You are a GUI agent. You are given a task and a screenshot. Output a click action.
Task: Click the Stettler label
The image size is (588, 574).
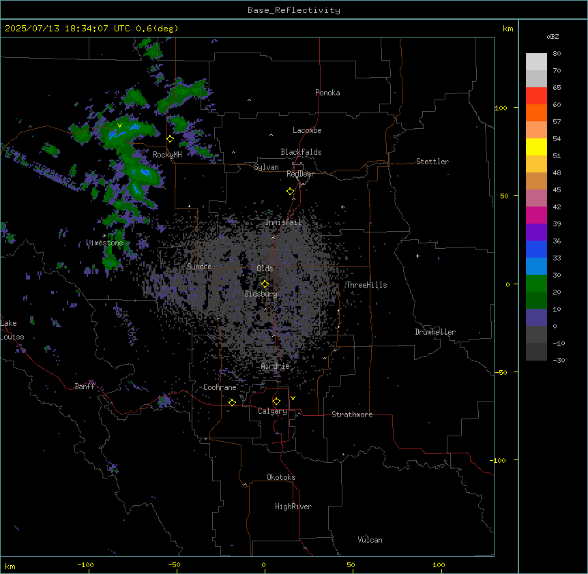[x=432, y=162]
